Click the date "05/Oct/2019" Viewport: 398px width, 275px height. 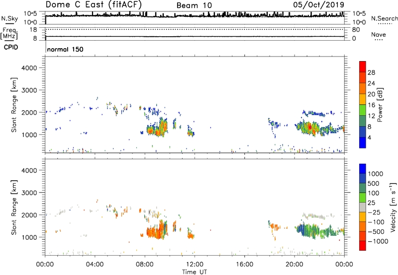(x=319, y=5)
